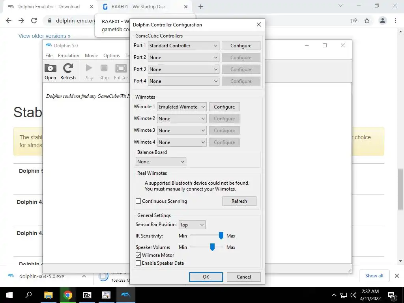404x303 pixels.
Task: Cancel the controller configuration dialog
Action: (244, 277)
